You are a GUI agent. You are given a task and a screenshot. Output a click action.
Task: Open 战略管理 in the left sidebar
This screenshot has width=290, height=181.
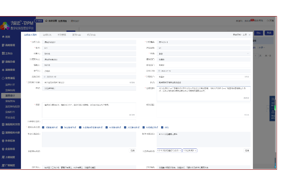[8, 45]
